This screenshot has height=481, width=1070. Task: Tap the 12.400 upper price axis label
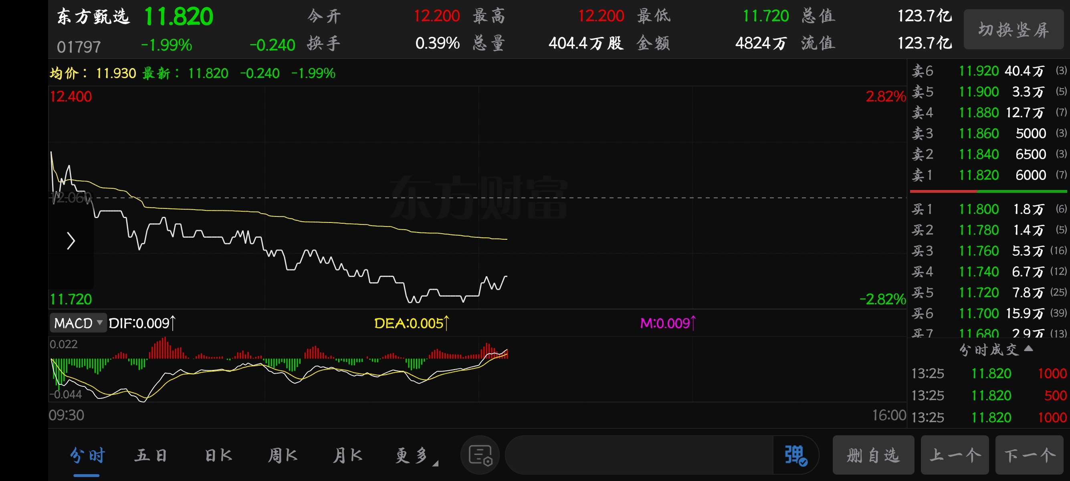coord(71,96)
